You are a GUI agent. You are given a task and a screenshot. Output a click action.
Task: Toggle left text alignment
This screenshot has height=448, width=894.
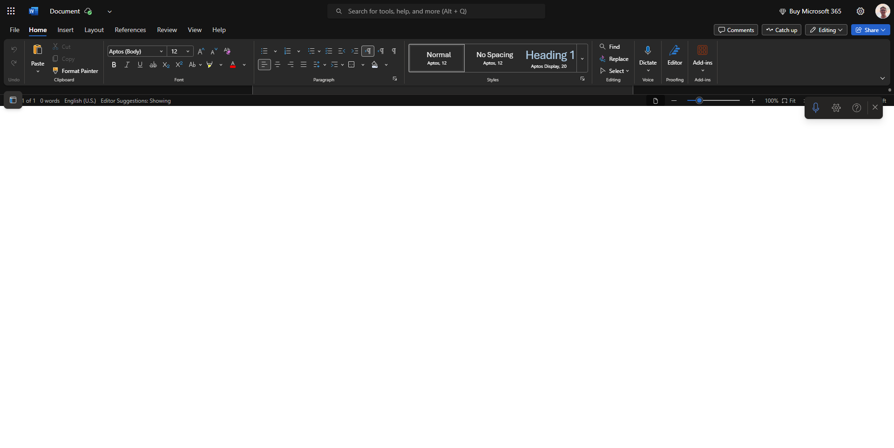264,65
